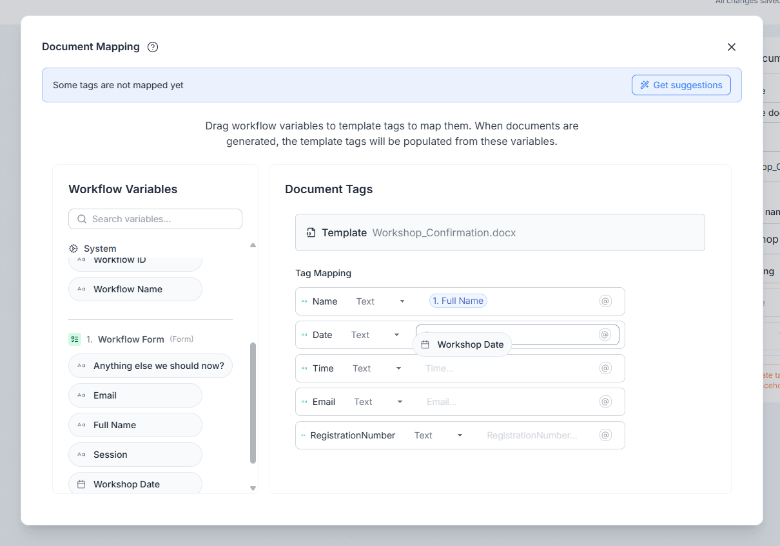Viewport: 780px width, 546px height.
Task: Click the Get suggestions button
Action: 681,85
